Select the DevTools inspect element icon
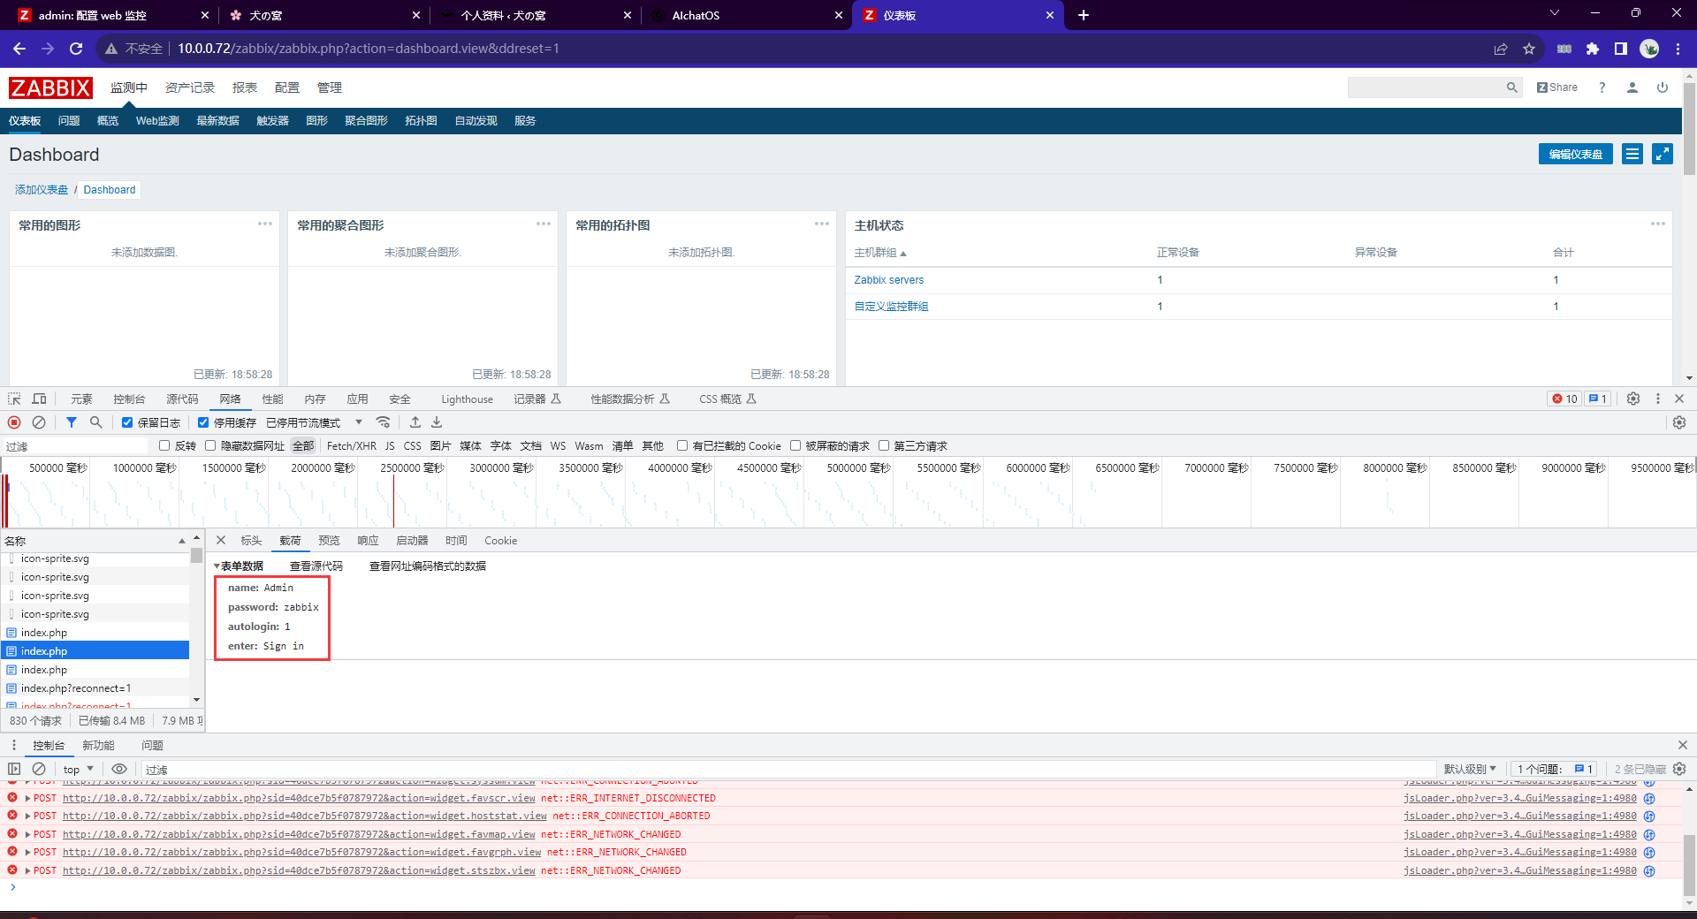Viewport: 1697px width, 919px height. pyautogui.click(x=14, y=399)
